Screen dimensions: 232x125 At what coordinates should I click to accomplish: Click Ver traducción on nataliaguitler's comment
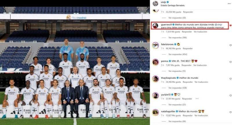tap(201, 115)
